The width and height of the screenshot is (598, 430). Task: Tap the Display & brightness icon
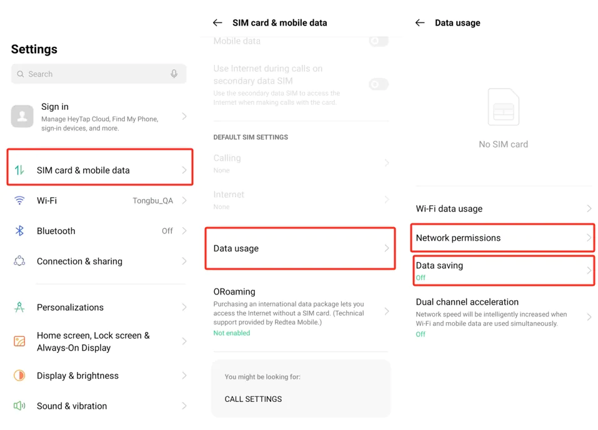(x=19, y=376)
